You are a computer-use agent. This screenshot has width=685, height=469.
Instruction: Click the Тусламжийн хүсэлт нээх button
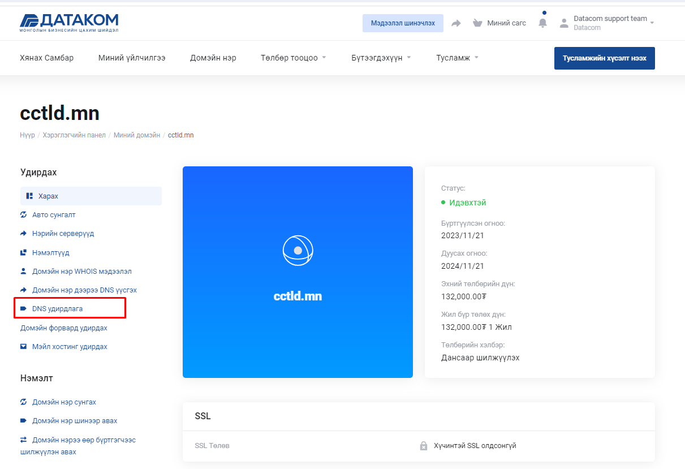point(605,58)
